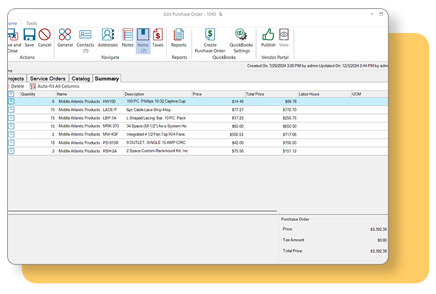Sort by the Quantity column header
This screenshot has width=436, height=294.
pos(38,94)
